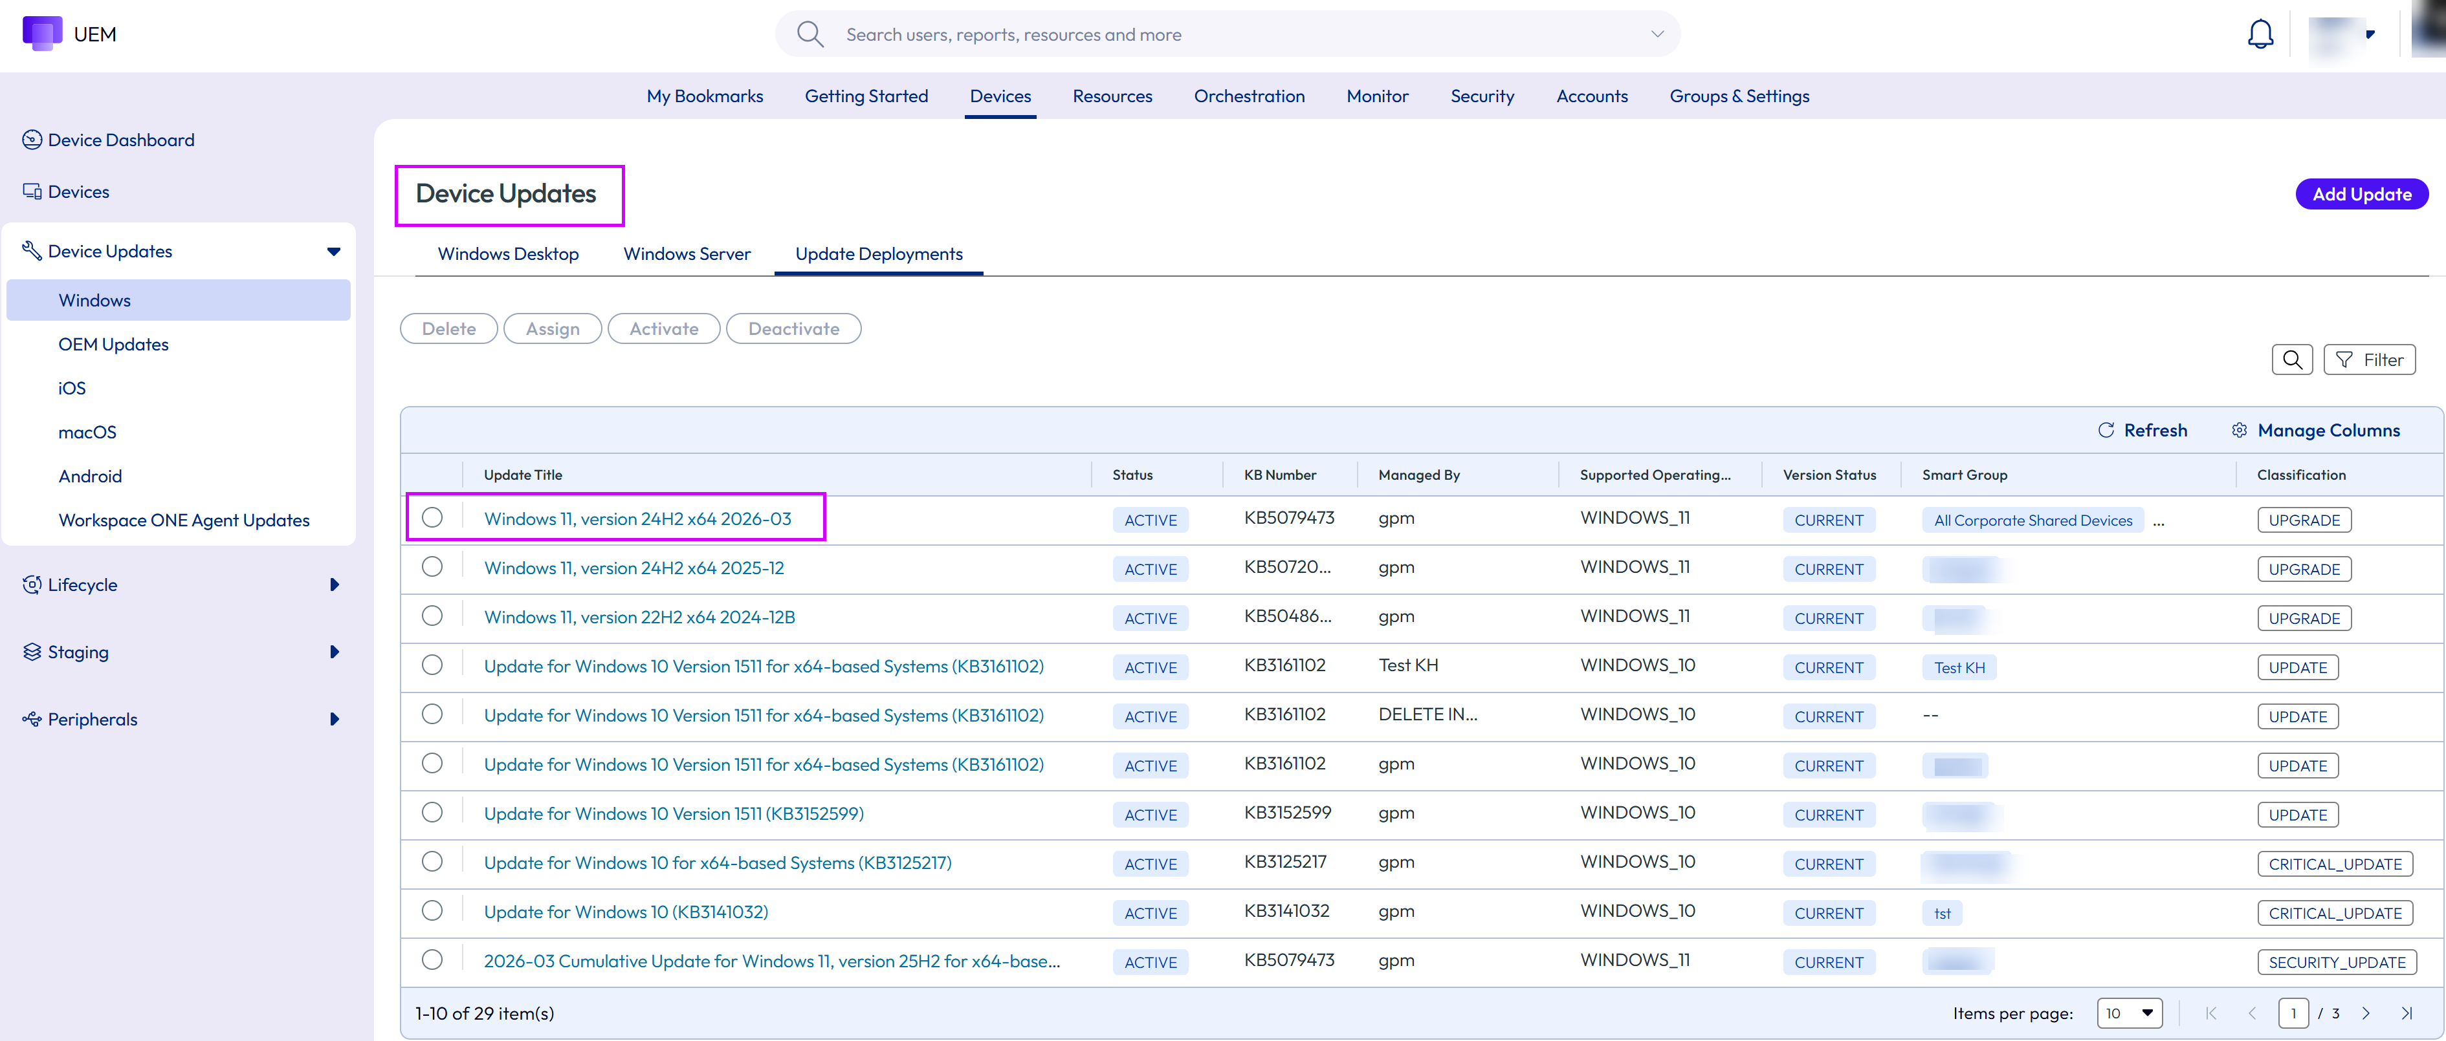Screen dimensions: 2446x1041
Task: Select the Windows 11 24H2 2025-12 row radio
Action: pos(432,566)
